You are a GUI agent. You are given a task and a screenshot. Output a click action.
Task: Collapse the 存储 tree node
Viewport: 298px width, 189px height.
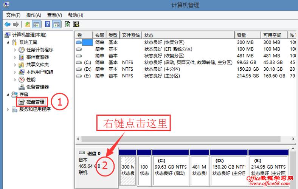pos(8,94)
